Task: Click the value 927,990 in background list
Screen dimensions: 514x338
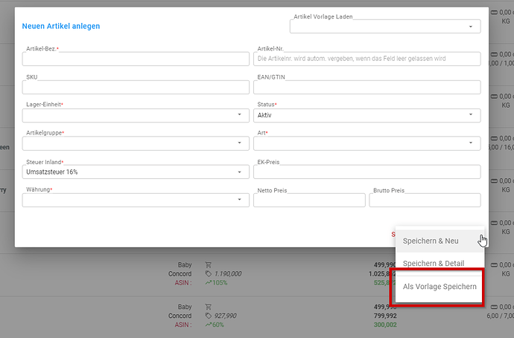Action: (x=225, y=316)
